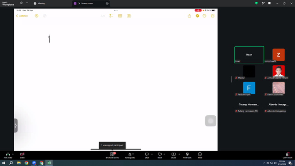The width and height of the screenshot is (295, 166).
Task: Turn on camera with Video button
Action: 22,155
